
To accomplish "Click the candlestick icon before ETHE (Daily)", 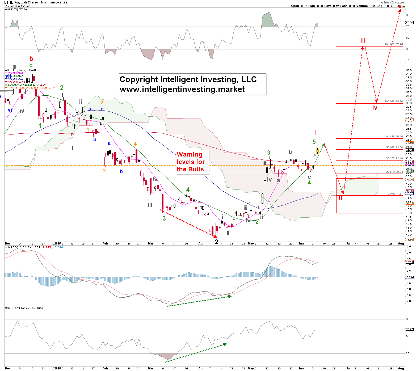I will 6,70.
